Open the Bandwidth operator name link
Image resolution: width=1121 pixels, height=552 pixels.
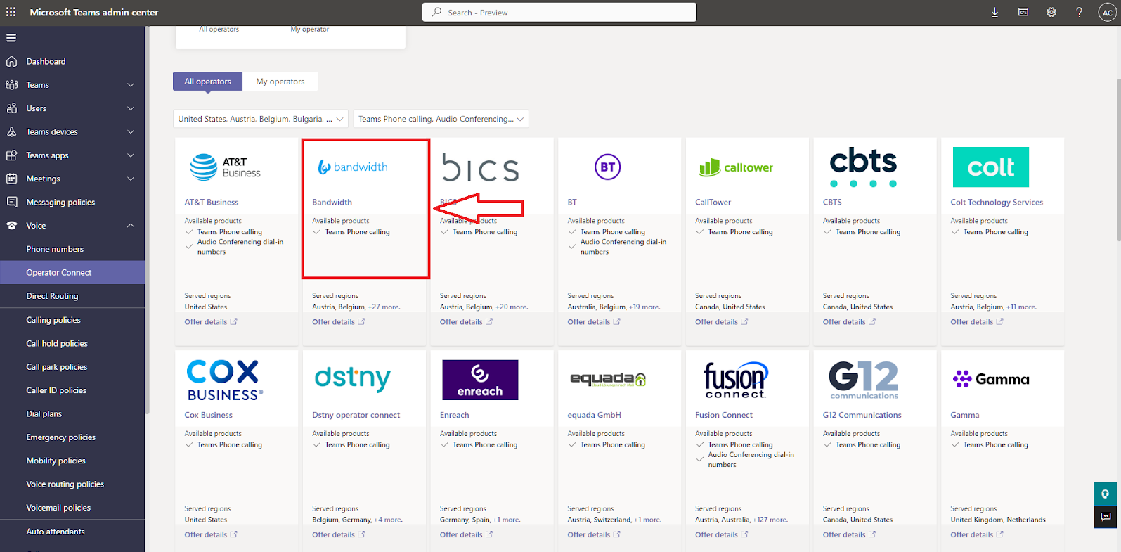point(332,203)
